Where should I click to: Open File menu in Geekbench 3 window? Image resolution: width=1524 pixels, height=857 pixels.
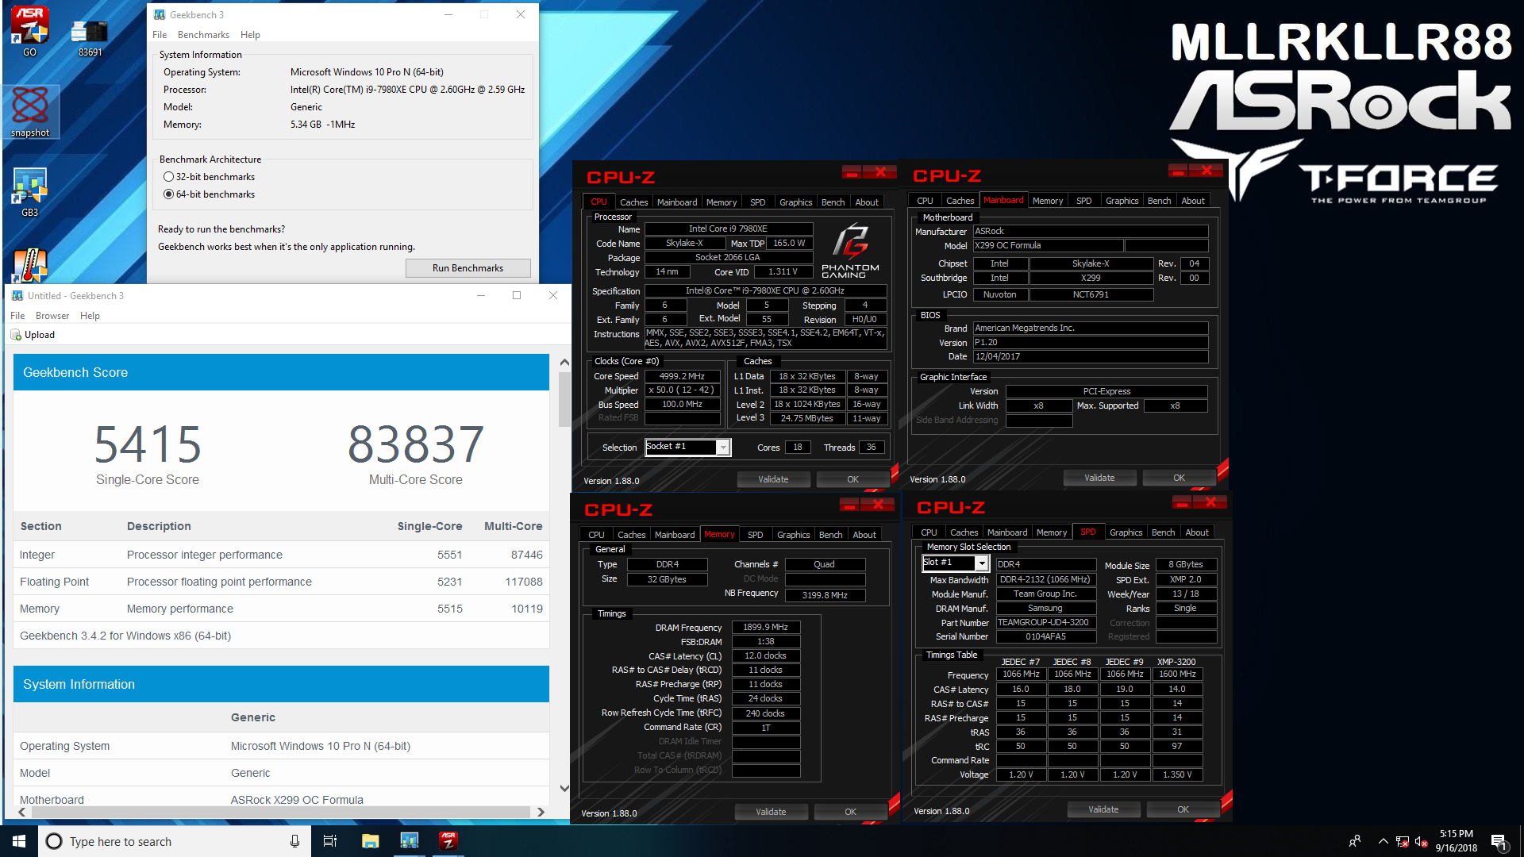(x=160, y=35)
